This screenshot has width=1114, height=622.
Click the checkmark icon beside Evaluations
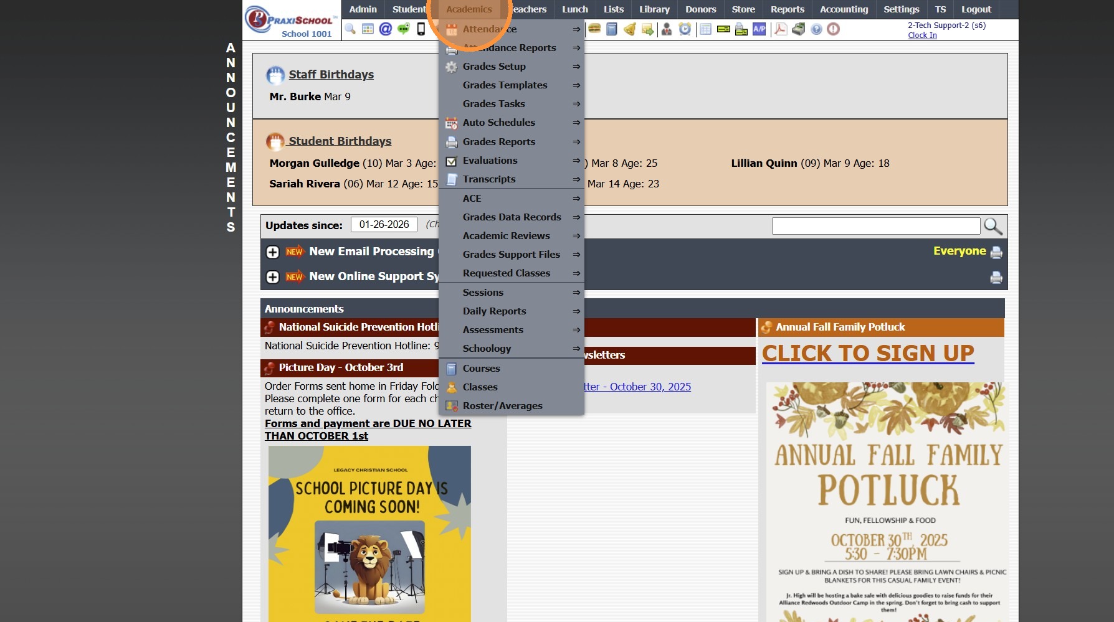pyautogui.click(x=452, y=161)
